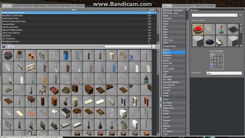Select the red button model

coord(198,29)
